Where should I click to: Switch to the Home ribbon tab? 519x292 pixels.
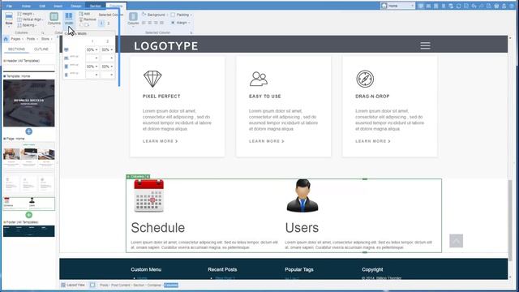pos(26,6)
